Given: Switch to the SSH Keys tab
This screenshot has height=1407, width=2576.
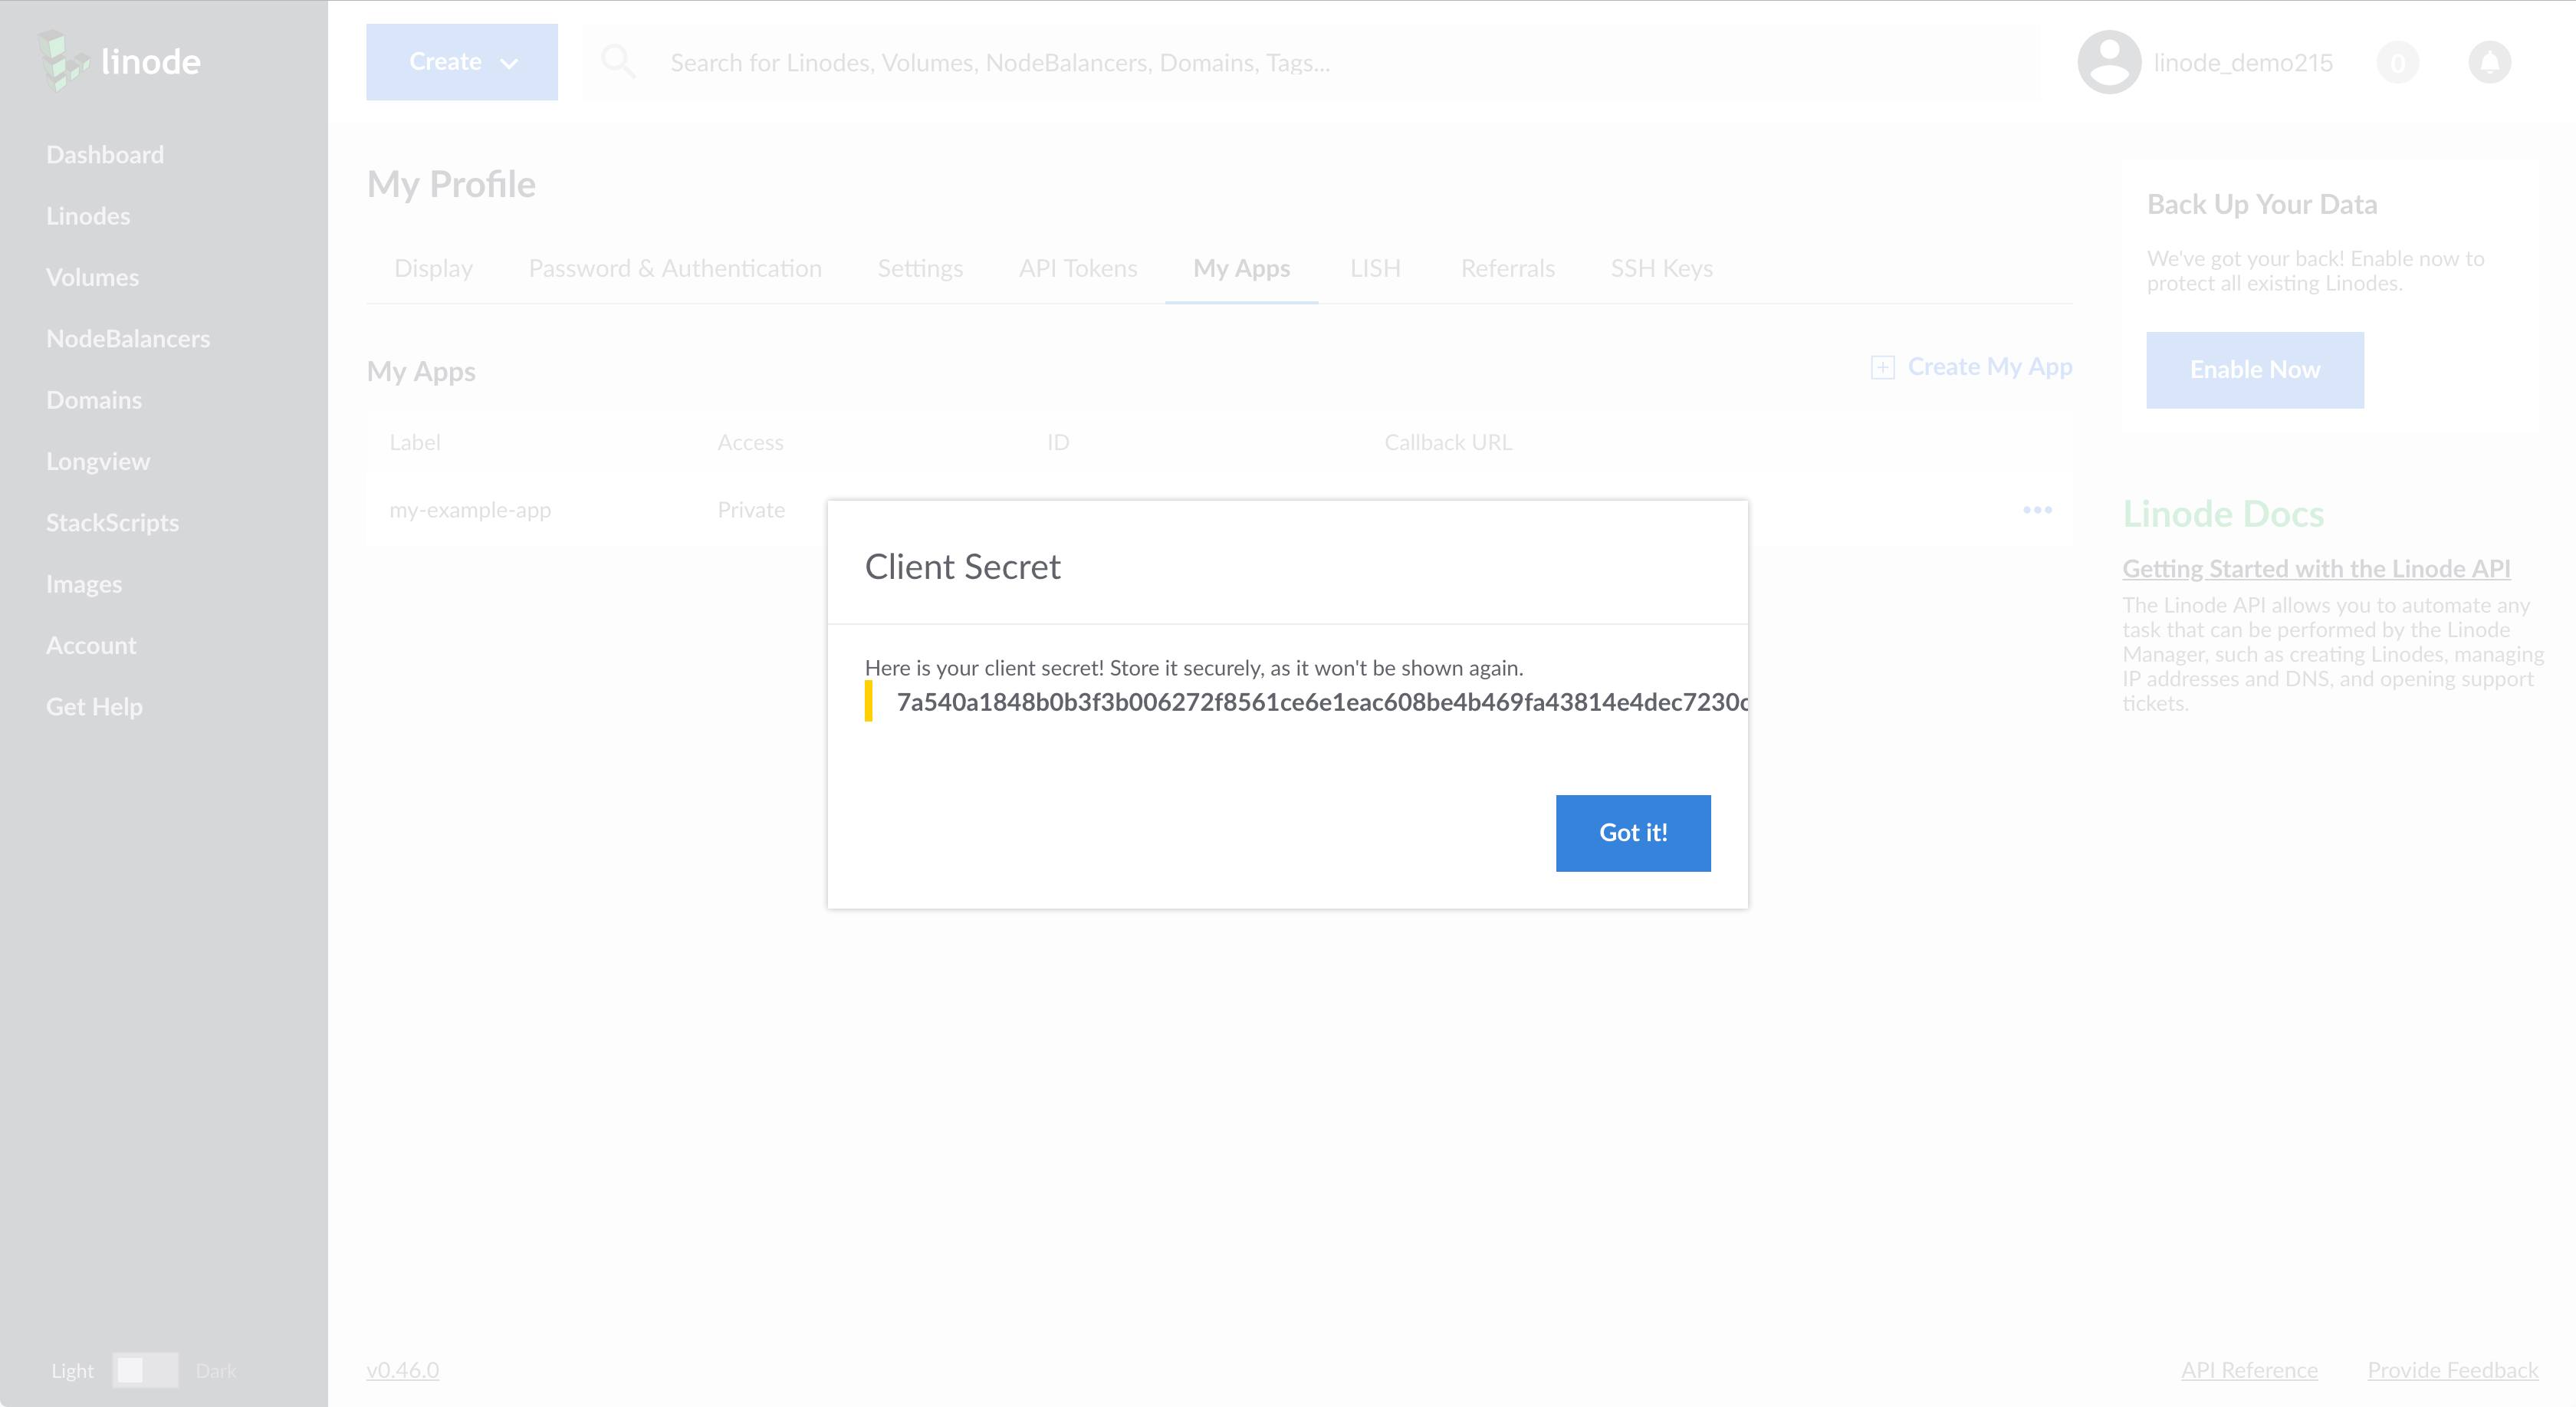Looking at the screenshot, I should [x=1662, y=268].
